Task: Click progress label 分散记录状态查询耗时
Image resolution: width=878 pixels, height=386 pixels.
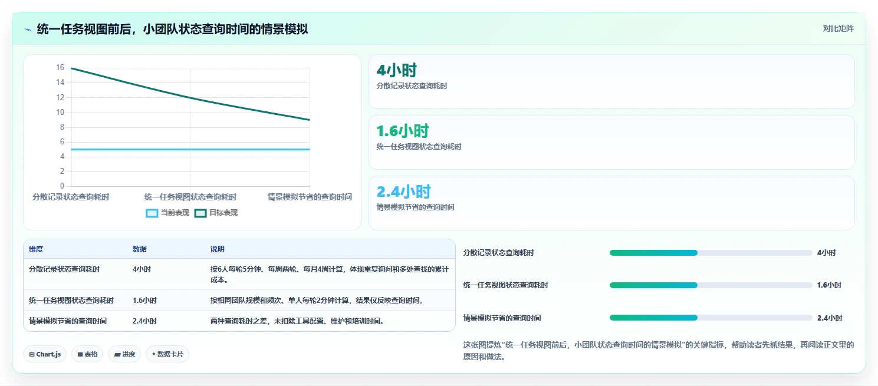Action: 499,253
